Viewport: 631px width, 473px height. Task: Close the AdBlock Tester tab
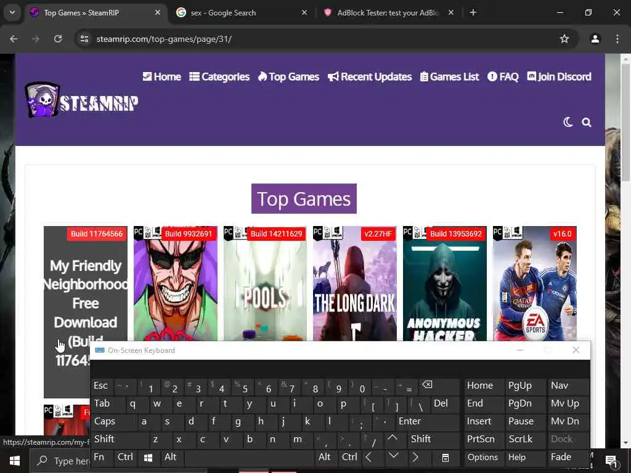tap(451, 12)
